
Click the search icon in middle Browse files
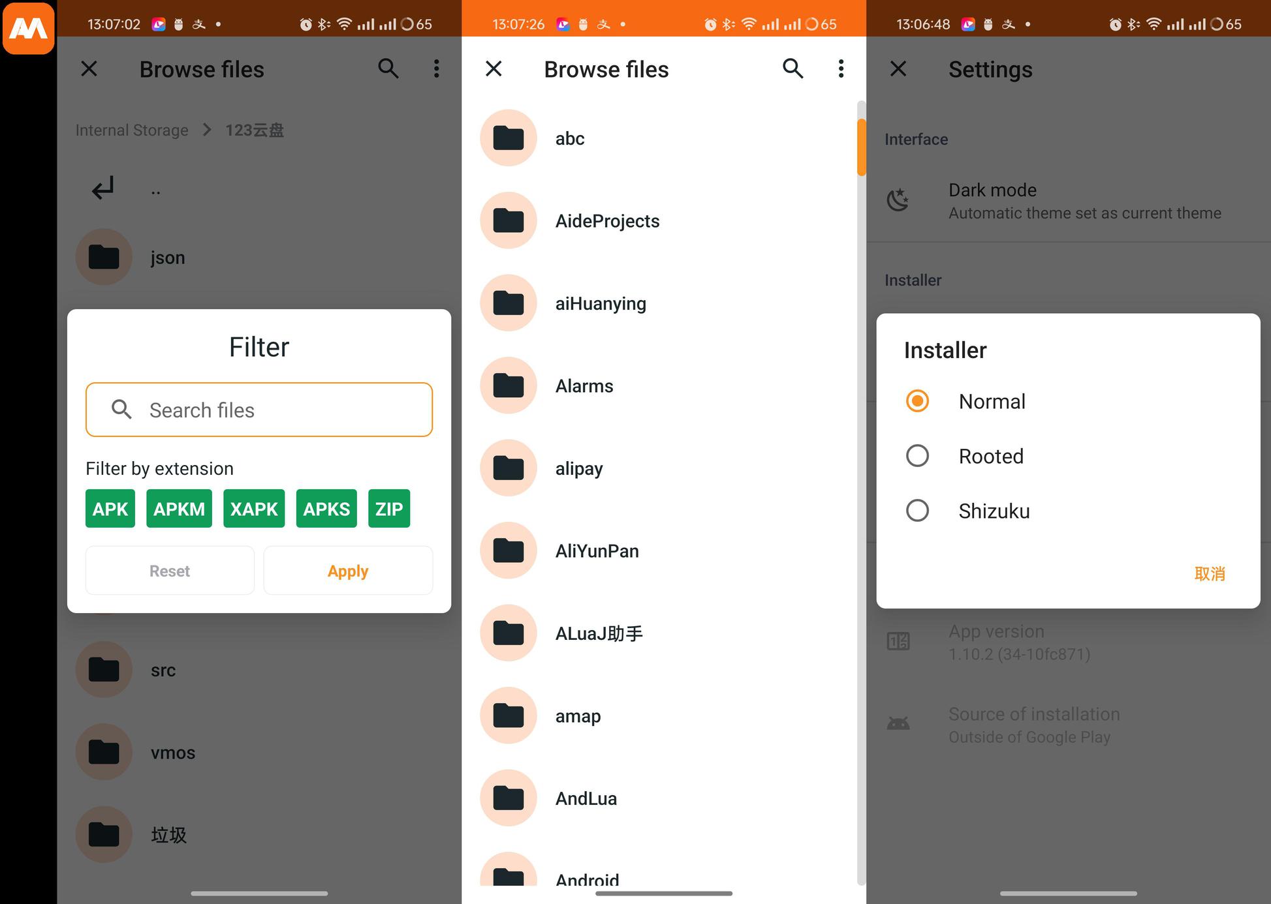(x=792, y=68)
